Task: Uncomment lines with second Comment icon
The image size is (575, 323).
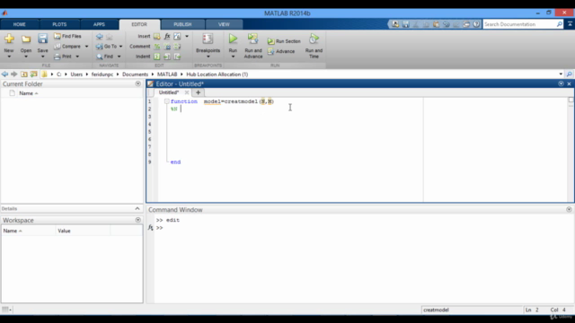Action: tap(167, 47)
